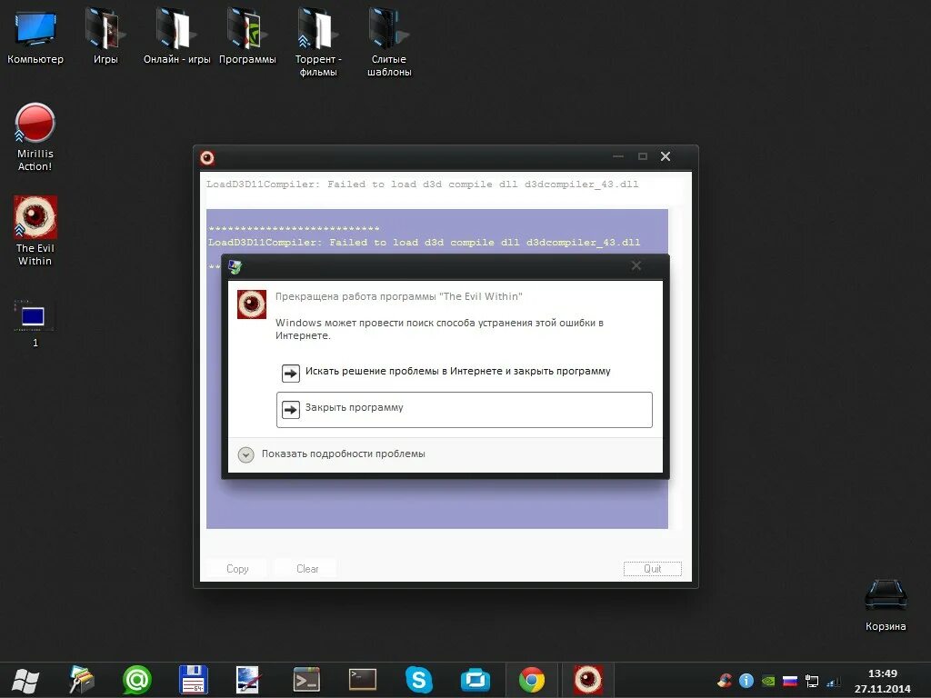Open the Компьютер desktop icon

coord(35,36)
